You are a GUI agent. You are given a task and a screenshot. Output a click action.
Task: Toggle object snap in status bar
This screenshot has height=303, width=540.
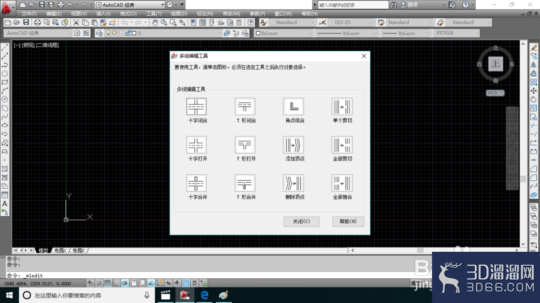[133, 283]
